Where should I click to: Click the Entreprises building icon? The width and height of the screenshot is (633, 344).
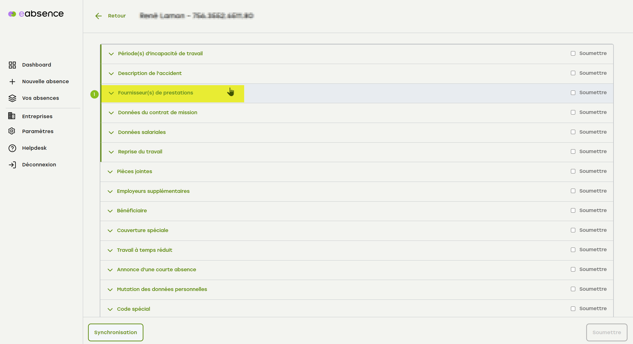(x=12, y=116)
